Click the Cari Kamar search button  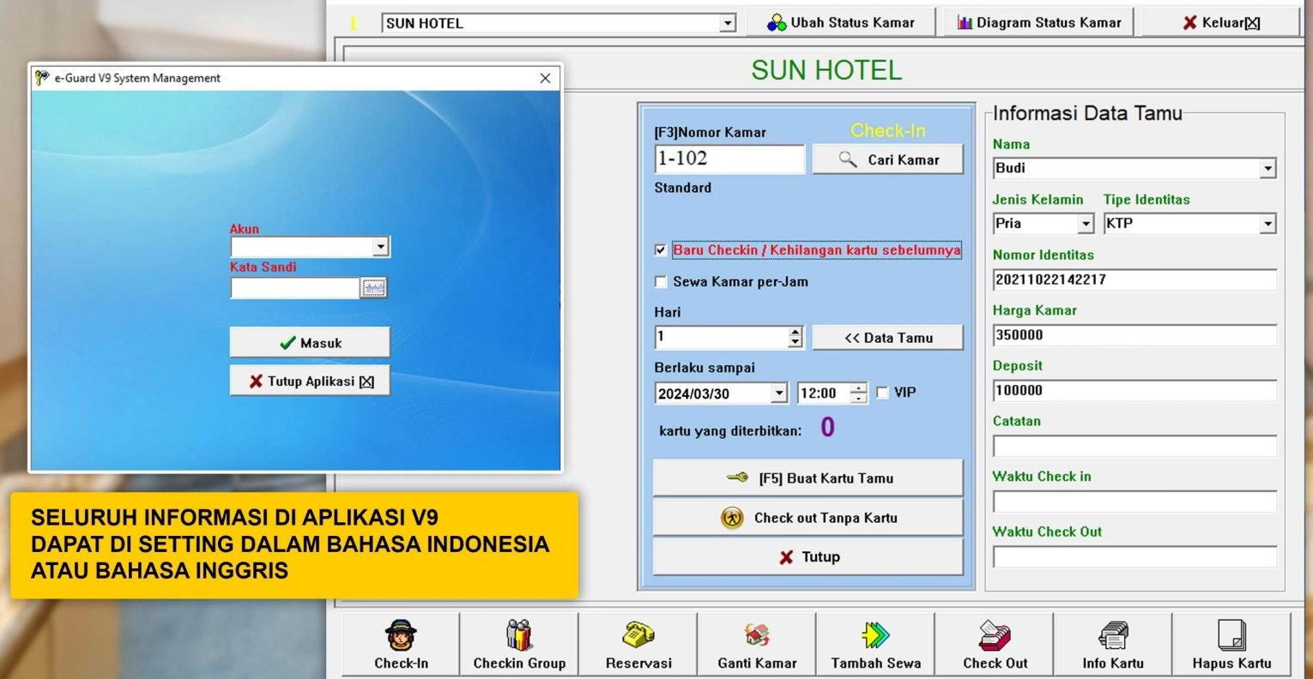887,159
